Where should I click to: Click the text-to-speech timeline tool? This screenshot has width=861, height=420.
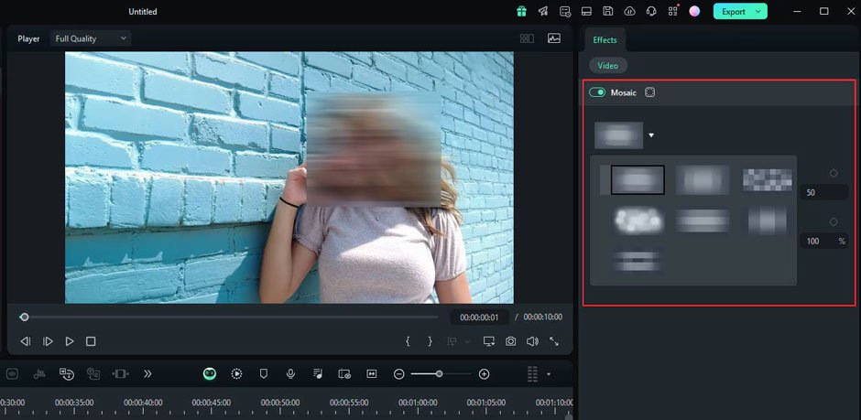tap(67, 374)
